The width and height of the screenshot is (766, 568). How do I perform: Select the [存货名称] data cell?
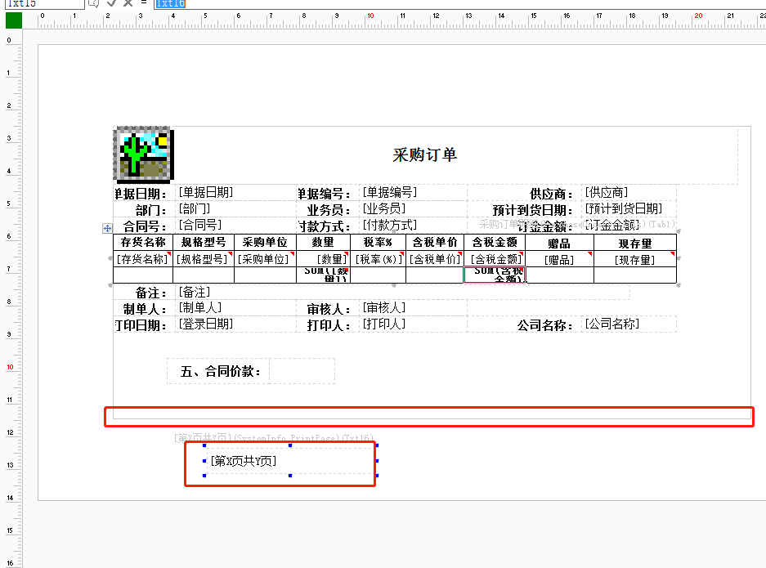click(x=142, y=259)
